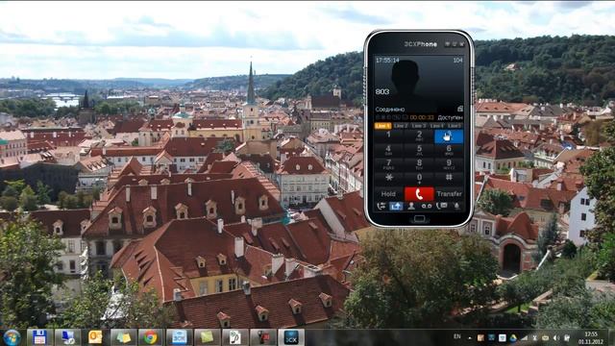Switch to Line 2 tab

pos(401,126)
